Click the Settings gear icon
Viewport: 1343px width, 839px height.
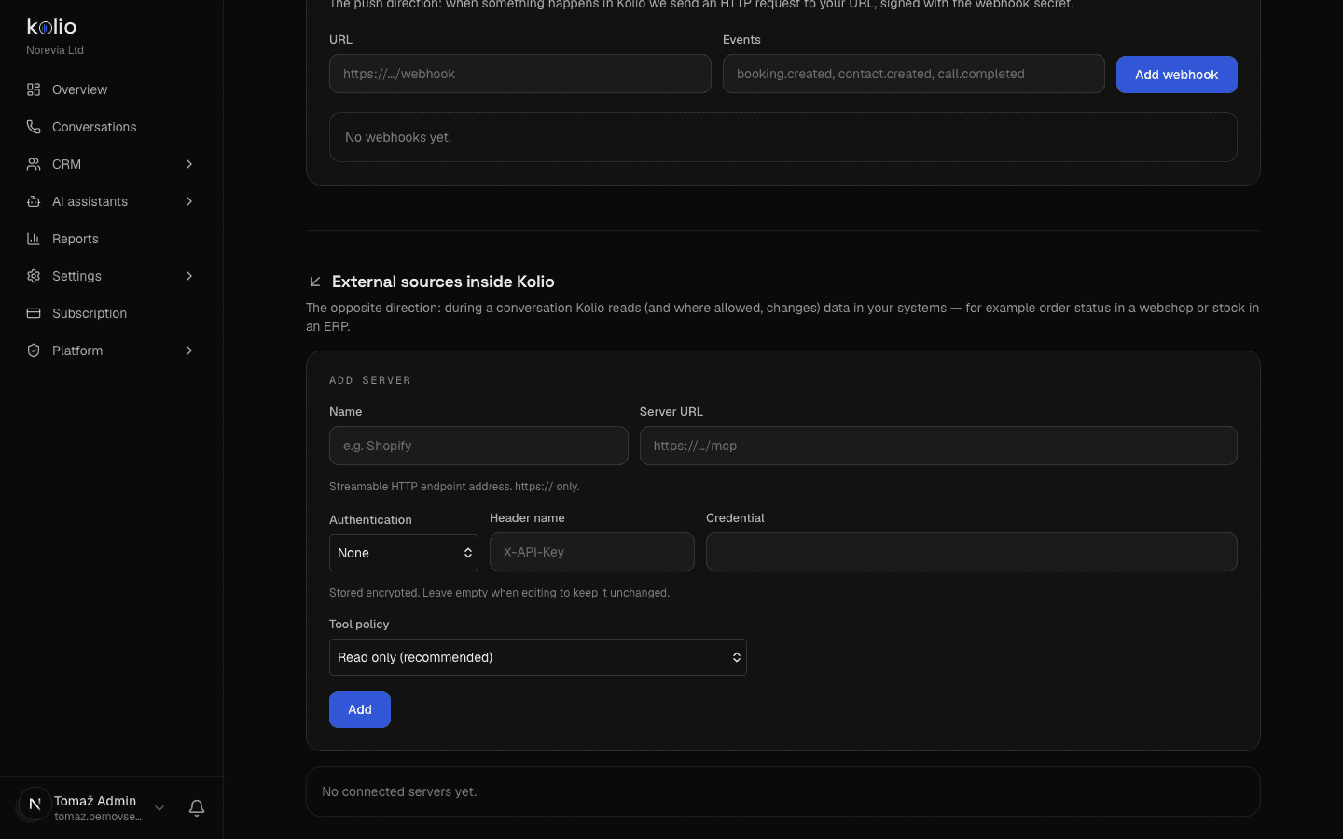coord(34,276)
